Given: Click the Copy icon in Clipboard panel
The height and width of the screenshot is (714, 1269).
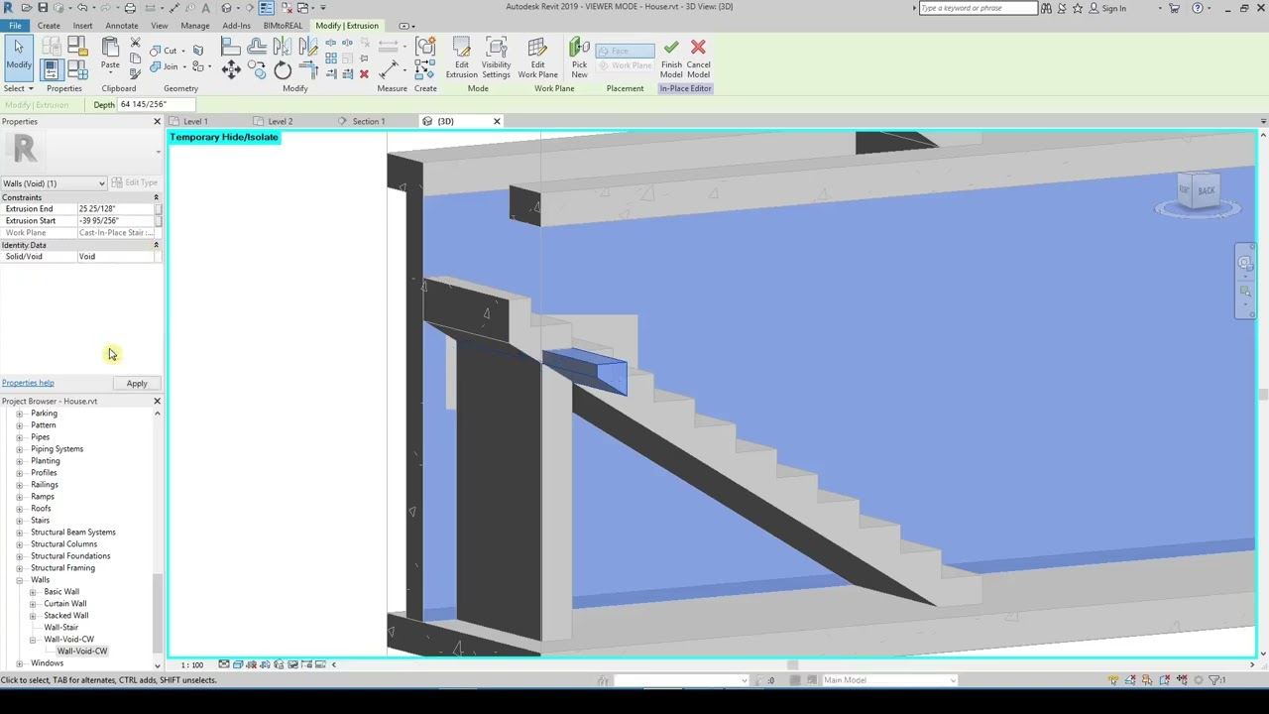Looking at the screenshot, I should click(x=135, y=59).
